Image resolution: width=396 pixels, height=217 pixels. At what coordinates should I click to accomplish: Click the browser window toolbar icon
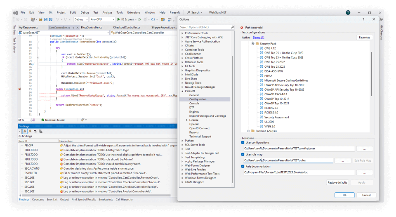[x=170, y=19]
